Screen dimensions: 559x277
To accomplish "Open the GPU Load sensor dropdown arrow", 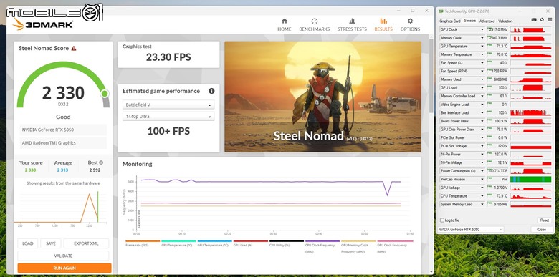I will tap(482, 87).
